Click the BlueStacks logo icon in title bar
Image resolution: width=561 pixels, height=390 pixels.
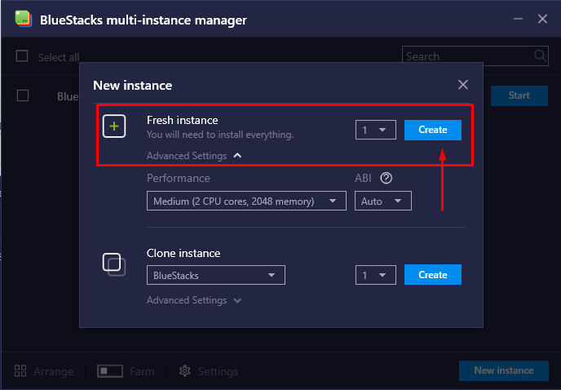(24, 19)
